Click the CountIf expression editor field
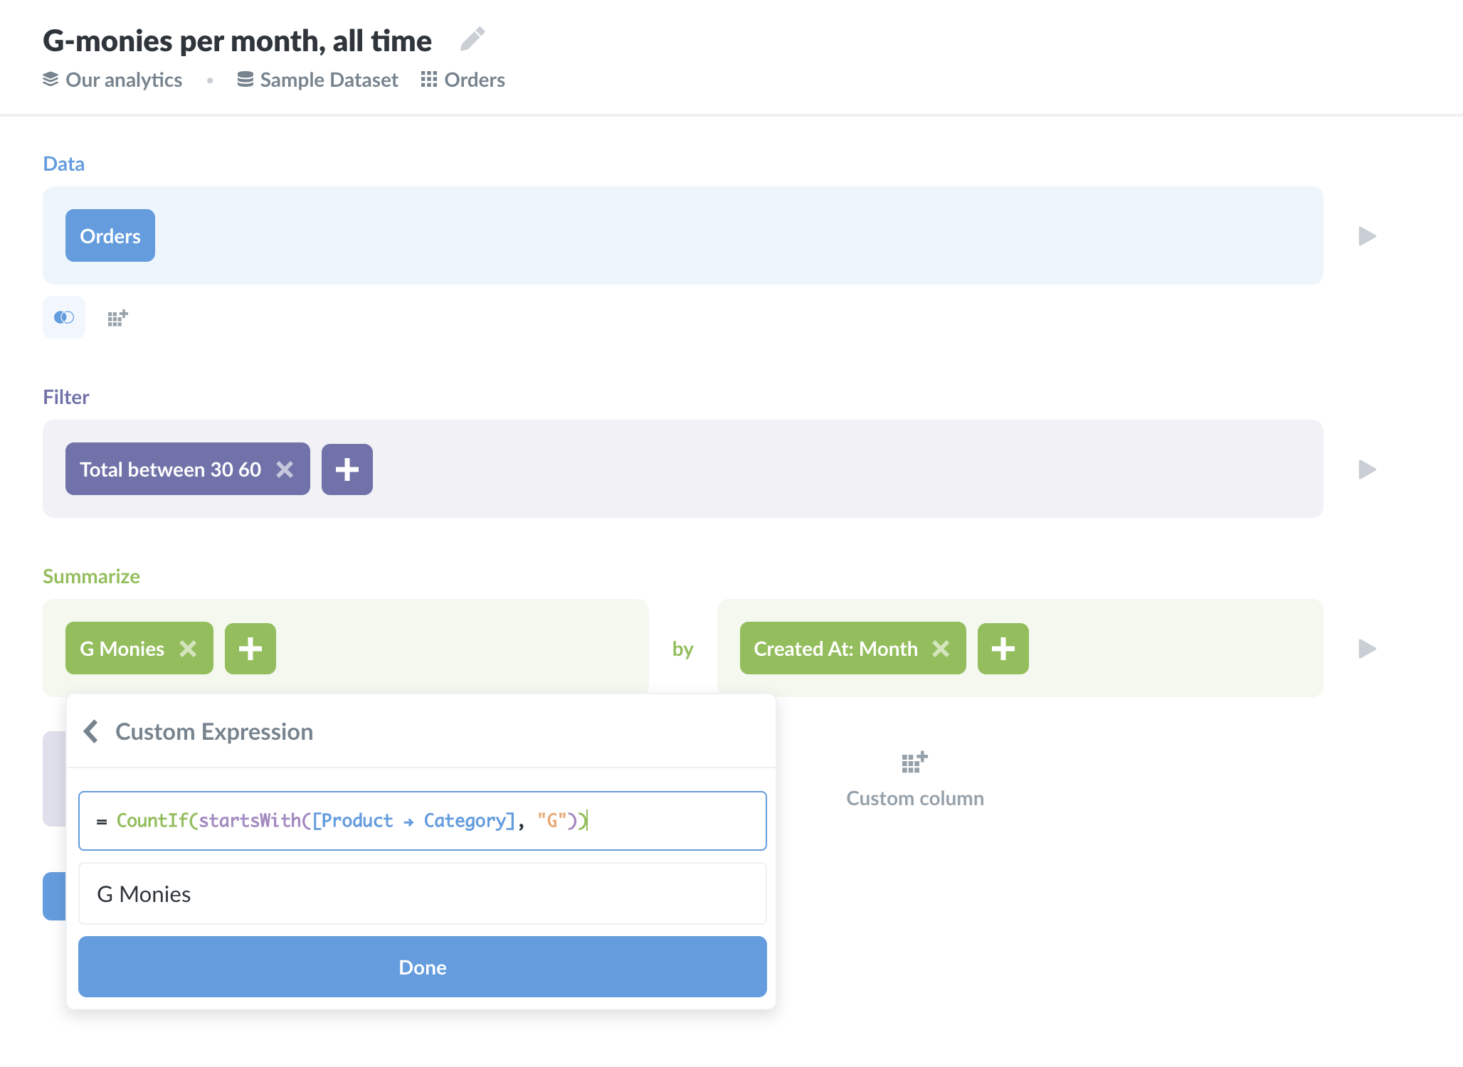Screen dimensions: 1463x1067 [x=423, y=821]
